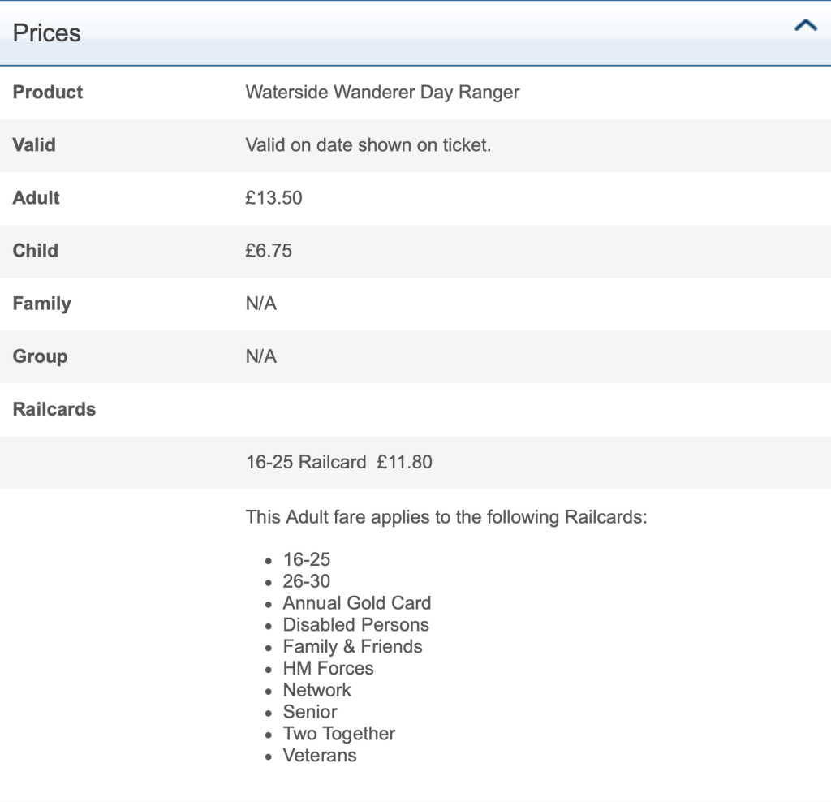Click the Group row N/A value
Viewport: 831px width, 802px height.
click(x=260, y=356)
